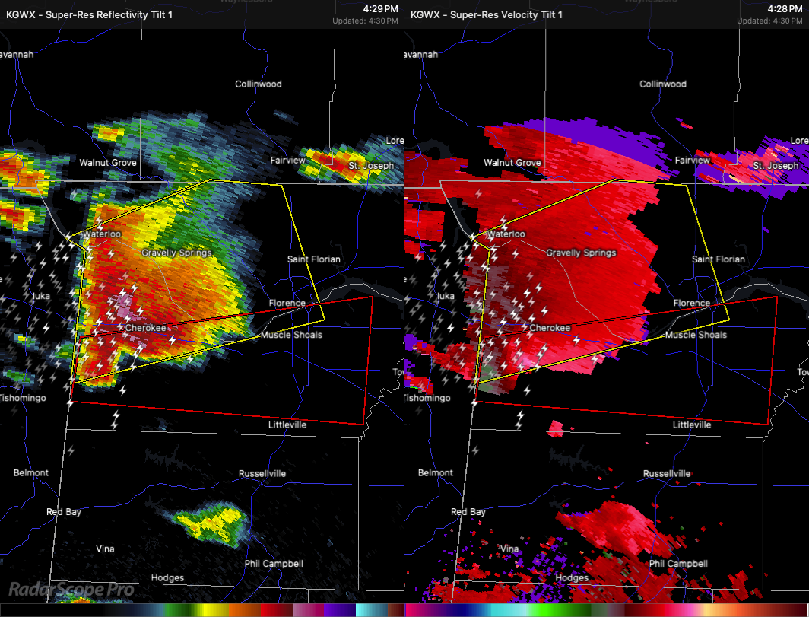Select Belmont in the reflectivity panel

click(x=31, y=473)
